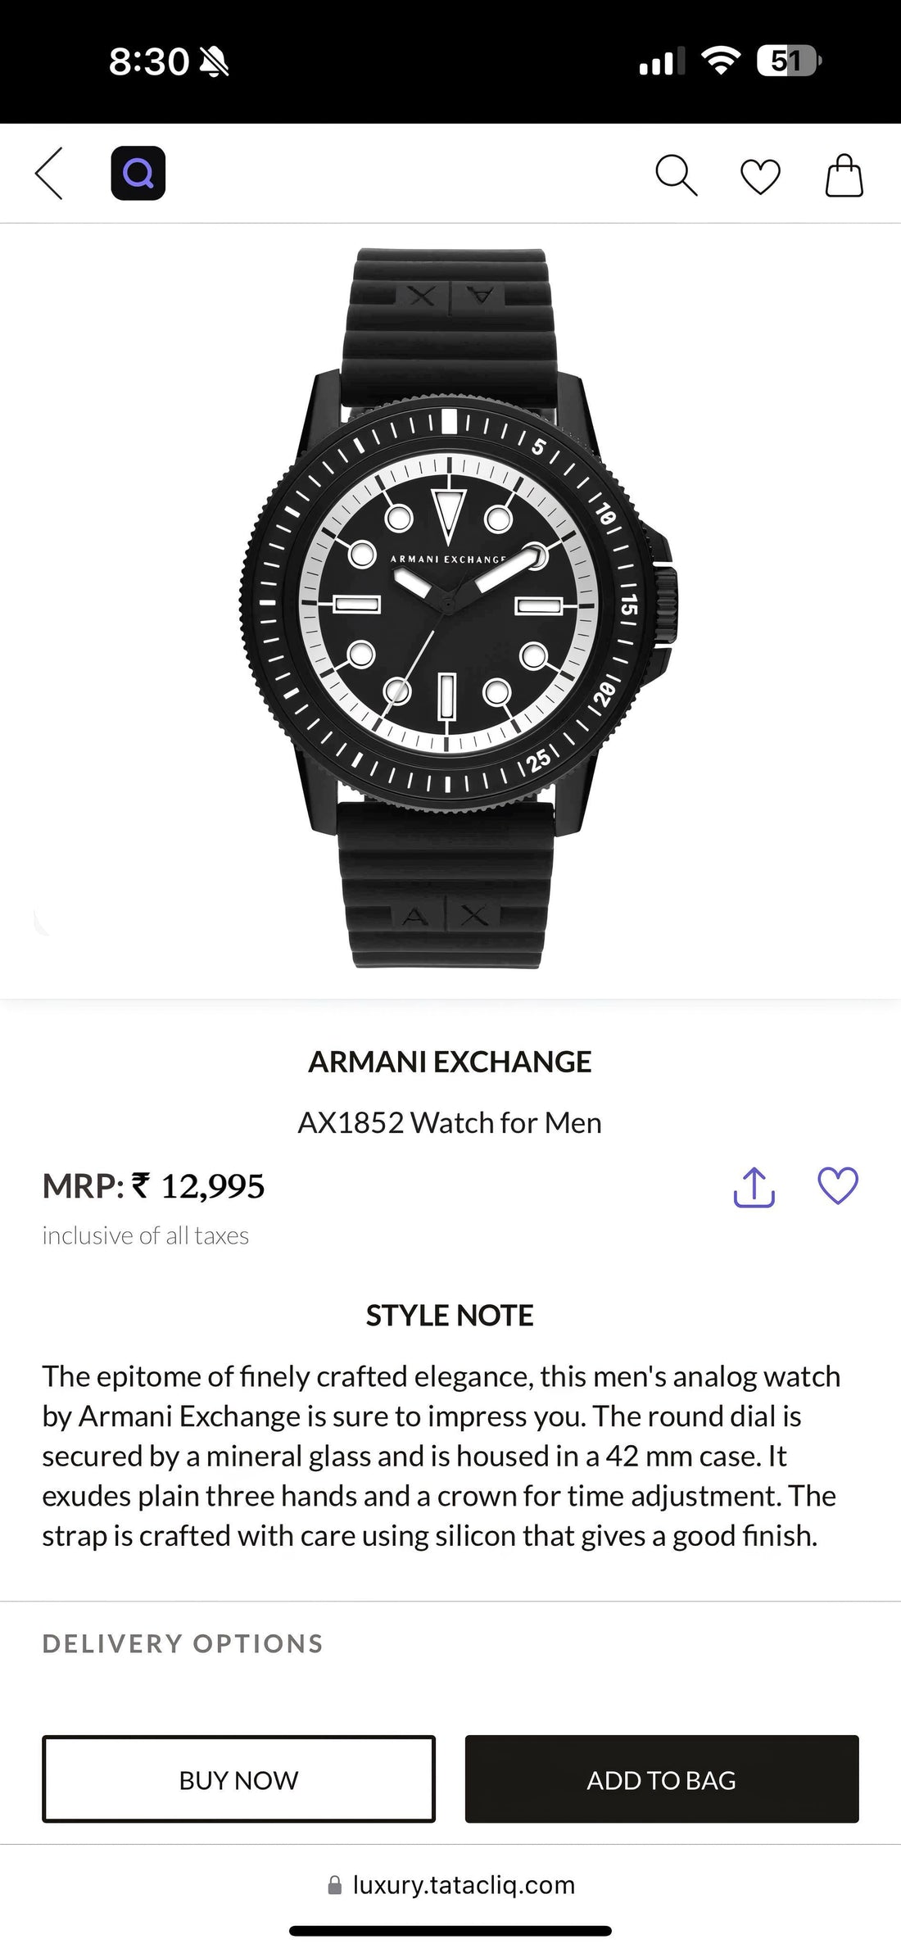This screenshot has width=901, height=1953.
Task: Tap the Buy Now button
Action: pos(238,1779)
